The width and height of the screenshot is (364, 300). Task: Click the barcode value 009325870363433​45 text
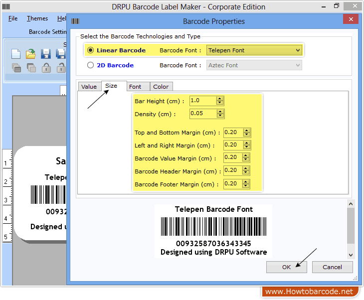pyautogui.click(x=213, y=243)
